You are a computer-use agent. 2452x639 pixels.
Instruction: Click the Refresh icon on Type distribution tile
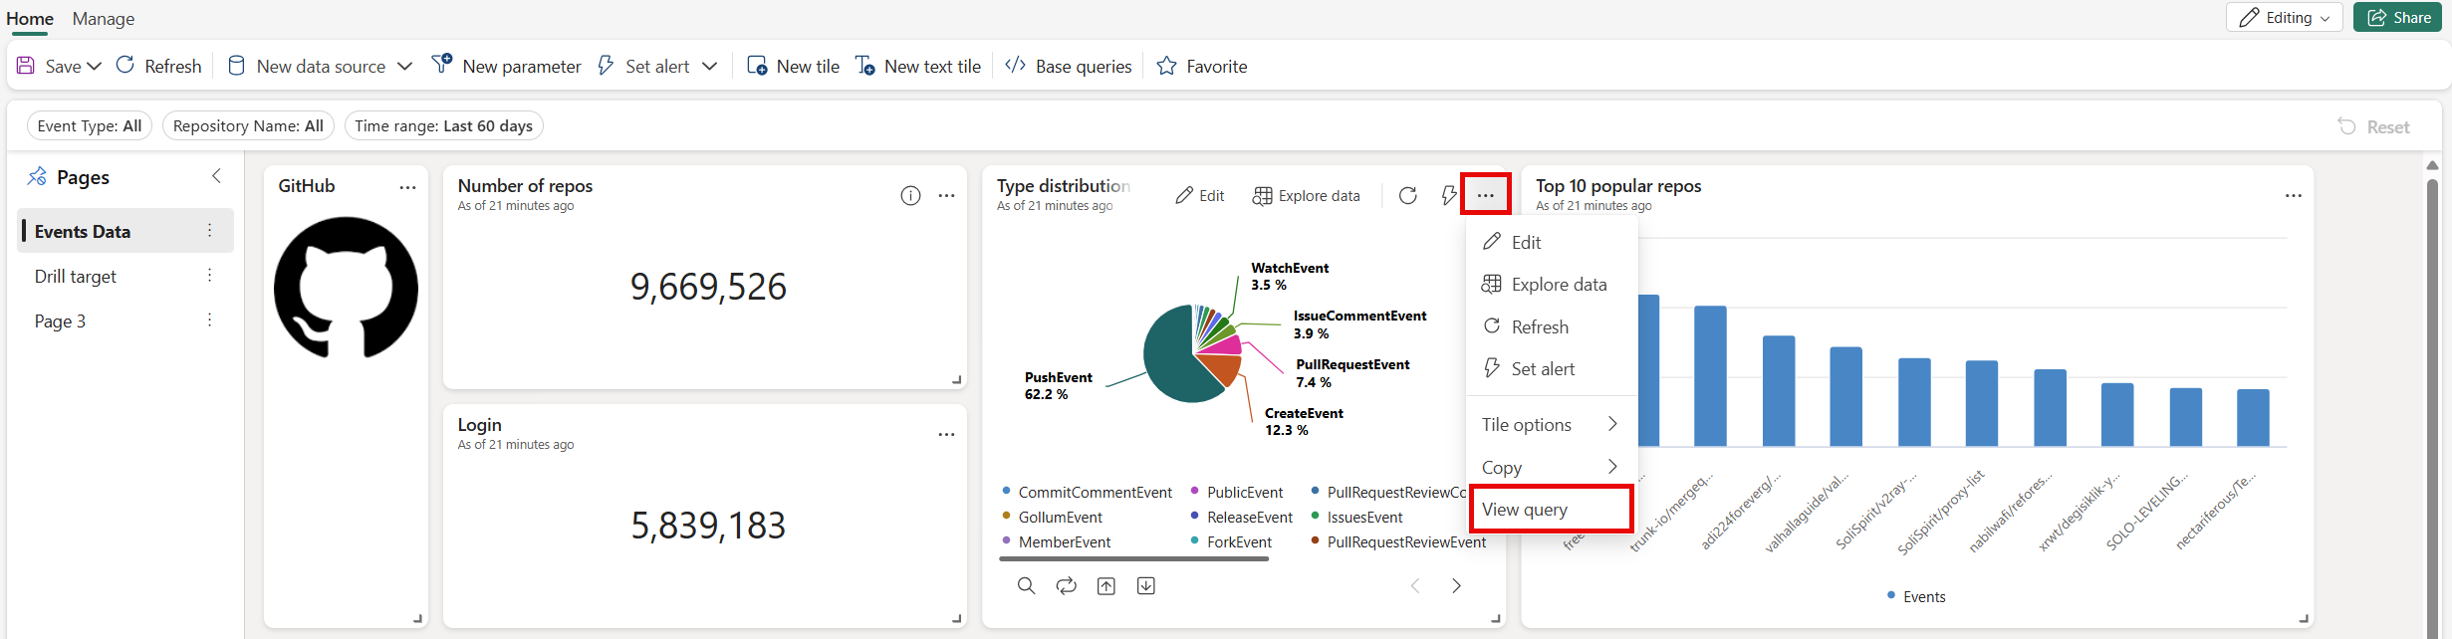pos(1407,195)
